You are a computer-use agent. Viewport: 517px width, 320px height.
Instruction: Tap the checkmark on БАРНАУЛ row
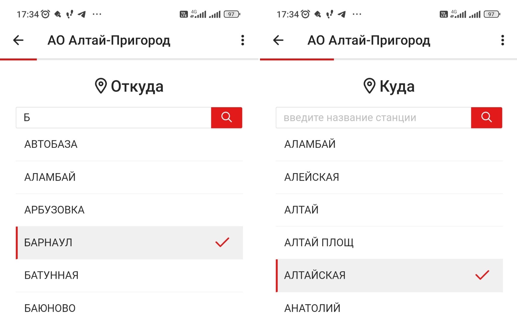(222, 242)
